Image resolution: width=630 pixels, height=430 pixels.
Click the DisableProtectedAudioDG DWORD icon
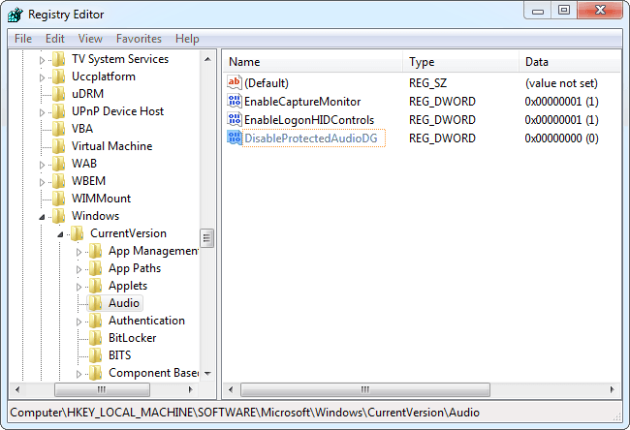click(x=235, y=138)
